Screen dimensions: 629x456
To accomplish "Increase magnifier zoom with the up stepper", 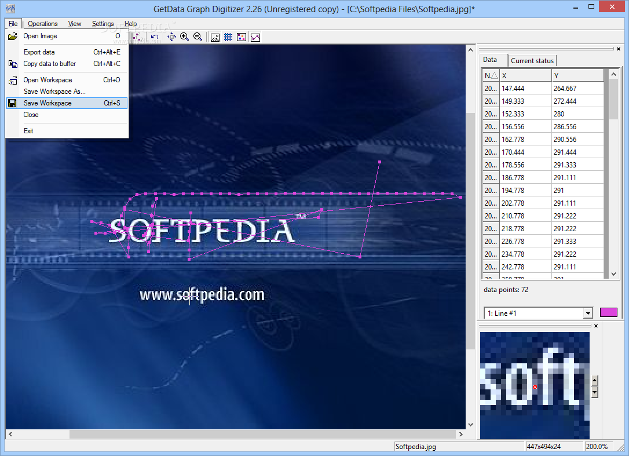I will pyautogui.click(x=594, y=381).
